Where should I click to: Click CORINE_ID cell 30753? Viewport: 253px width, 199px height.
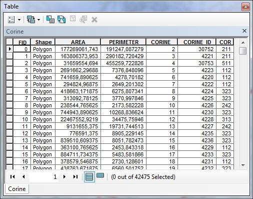coord(197,63)
